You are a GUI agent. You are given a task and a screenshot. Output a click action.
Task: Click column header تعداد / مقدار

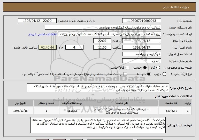coord(46,103)
